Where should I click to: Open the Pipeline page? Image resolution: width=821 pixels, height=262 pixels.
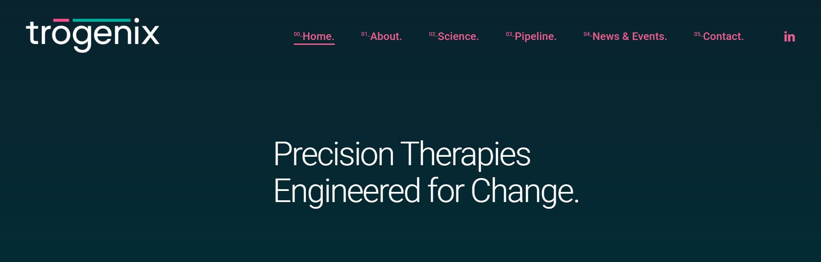(x=535, y=36)
